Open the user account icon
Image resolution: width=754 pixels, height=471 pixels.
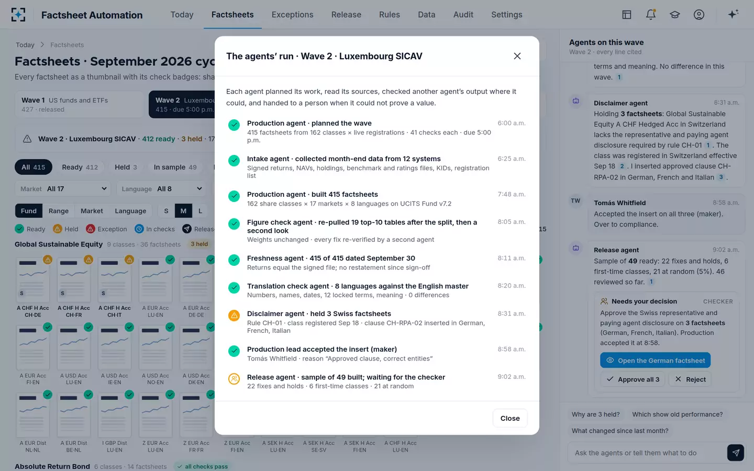(699, 15)
